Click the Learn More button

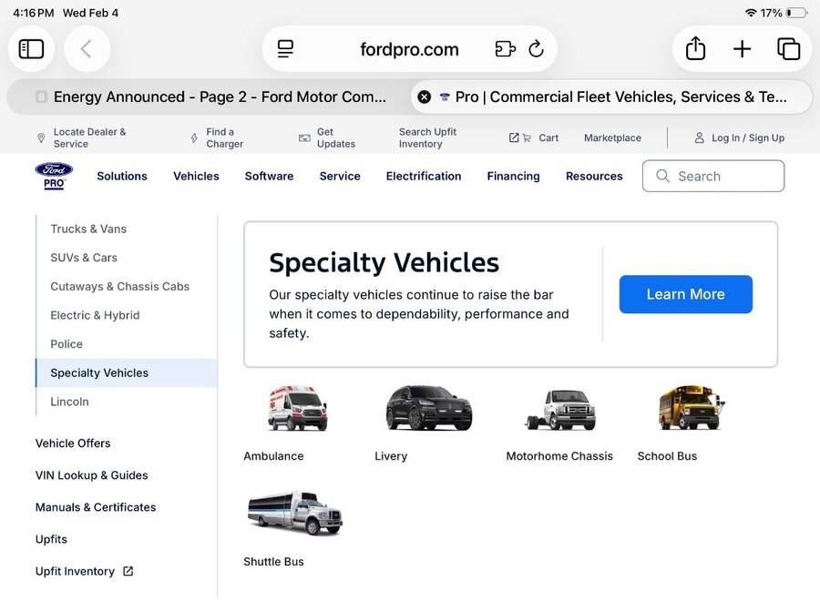[685, 294]
